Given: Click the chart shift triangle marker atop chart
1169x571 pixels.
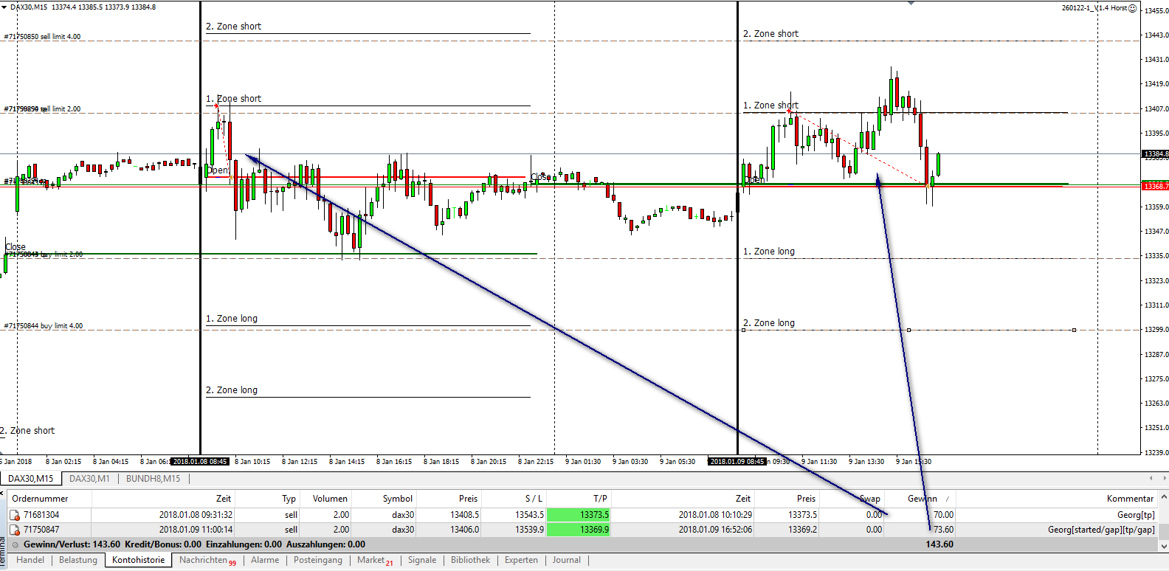Looking at the screenshot, I should (x=911, y=3).
